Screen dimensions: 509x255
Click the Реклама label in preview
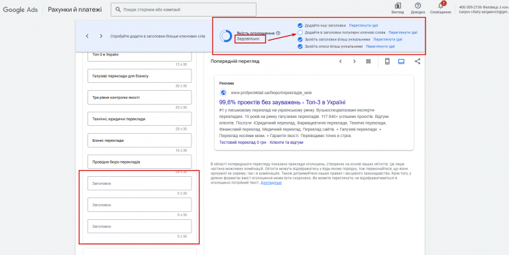(227, 83)
